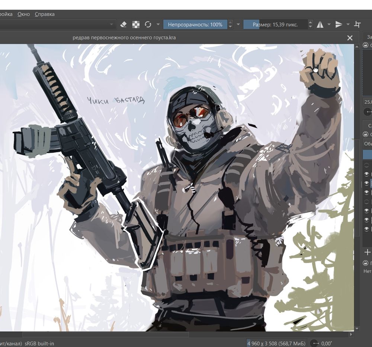Toggle preserve alpha checkerboard icon
The image size is (372, 347).
136,25
